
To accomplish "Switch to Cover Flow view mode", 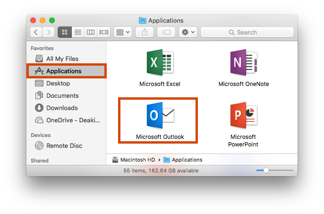I will [x=103, y=32].
